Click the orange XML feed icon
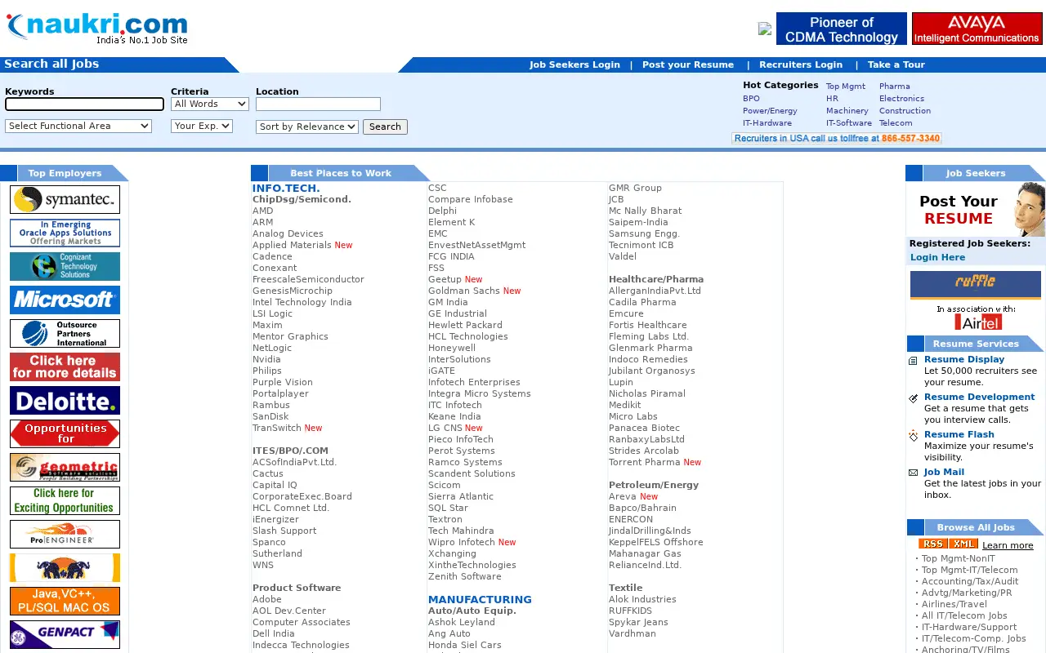Screen dimensions: 1046x653 pos(963,544)
